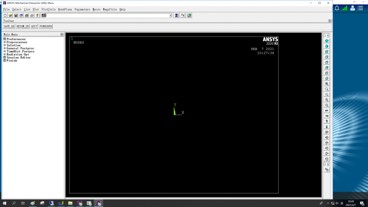Expand the General Postproc tree node

click(5, 49)
